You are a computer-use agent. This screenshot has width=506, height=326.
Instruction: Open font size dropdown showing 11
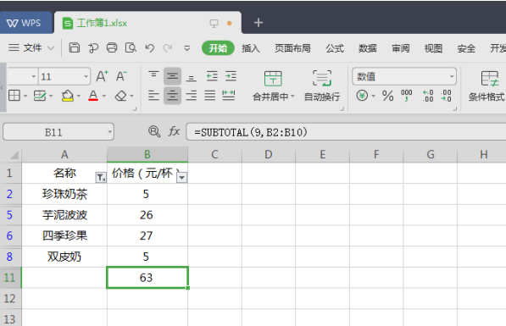(x=86, y=77)
